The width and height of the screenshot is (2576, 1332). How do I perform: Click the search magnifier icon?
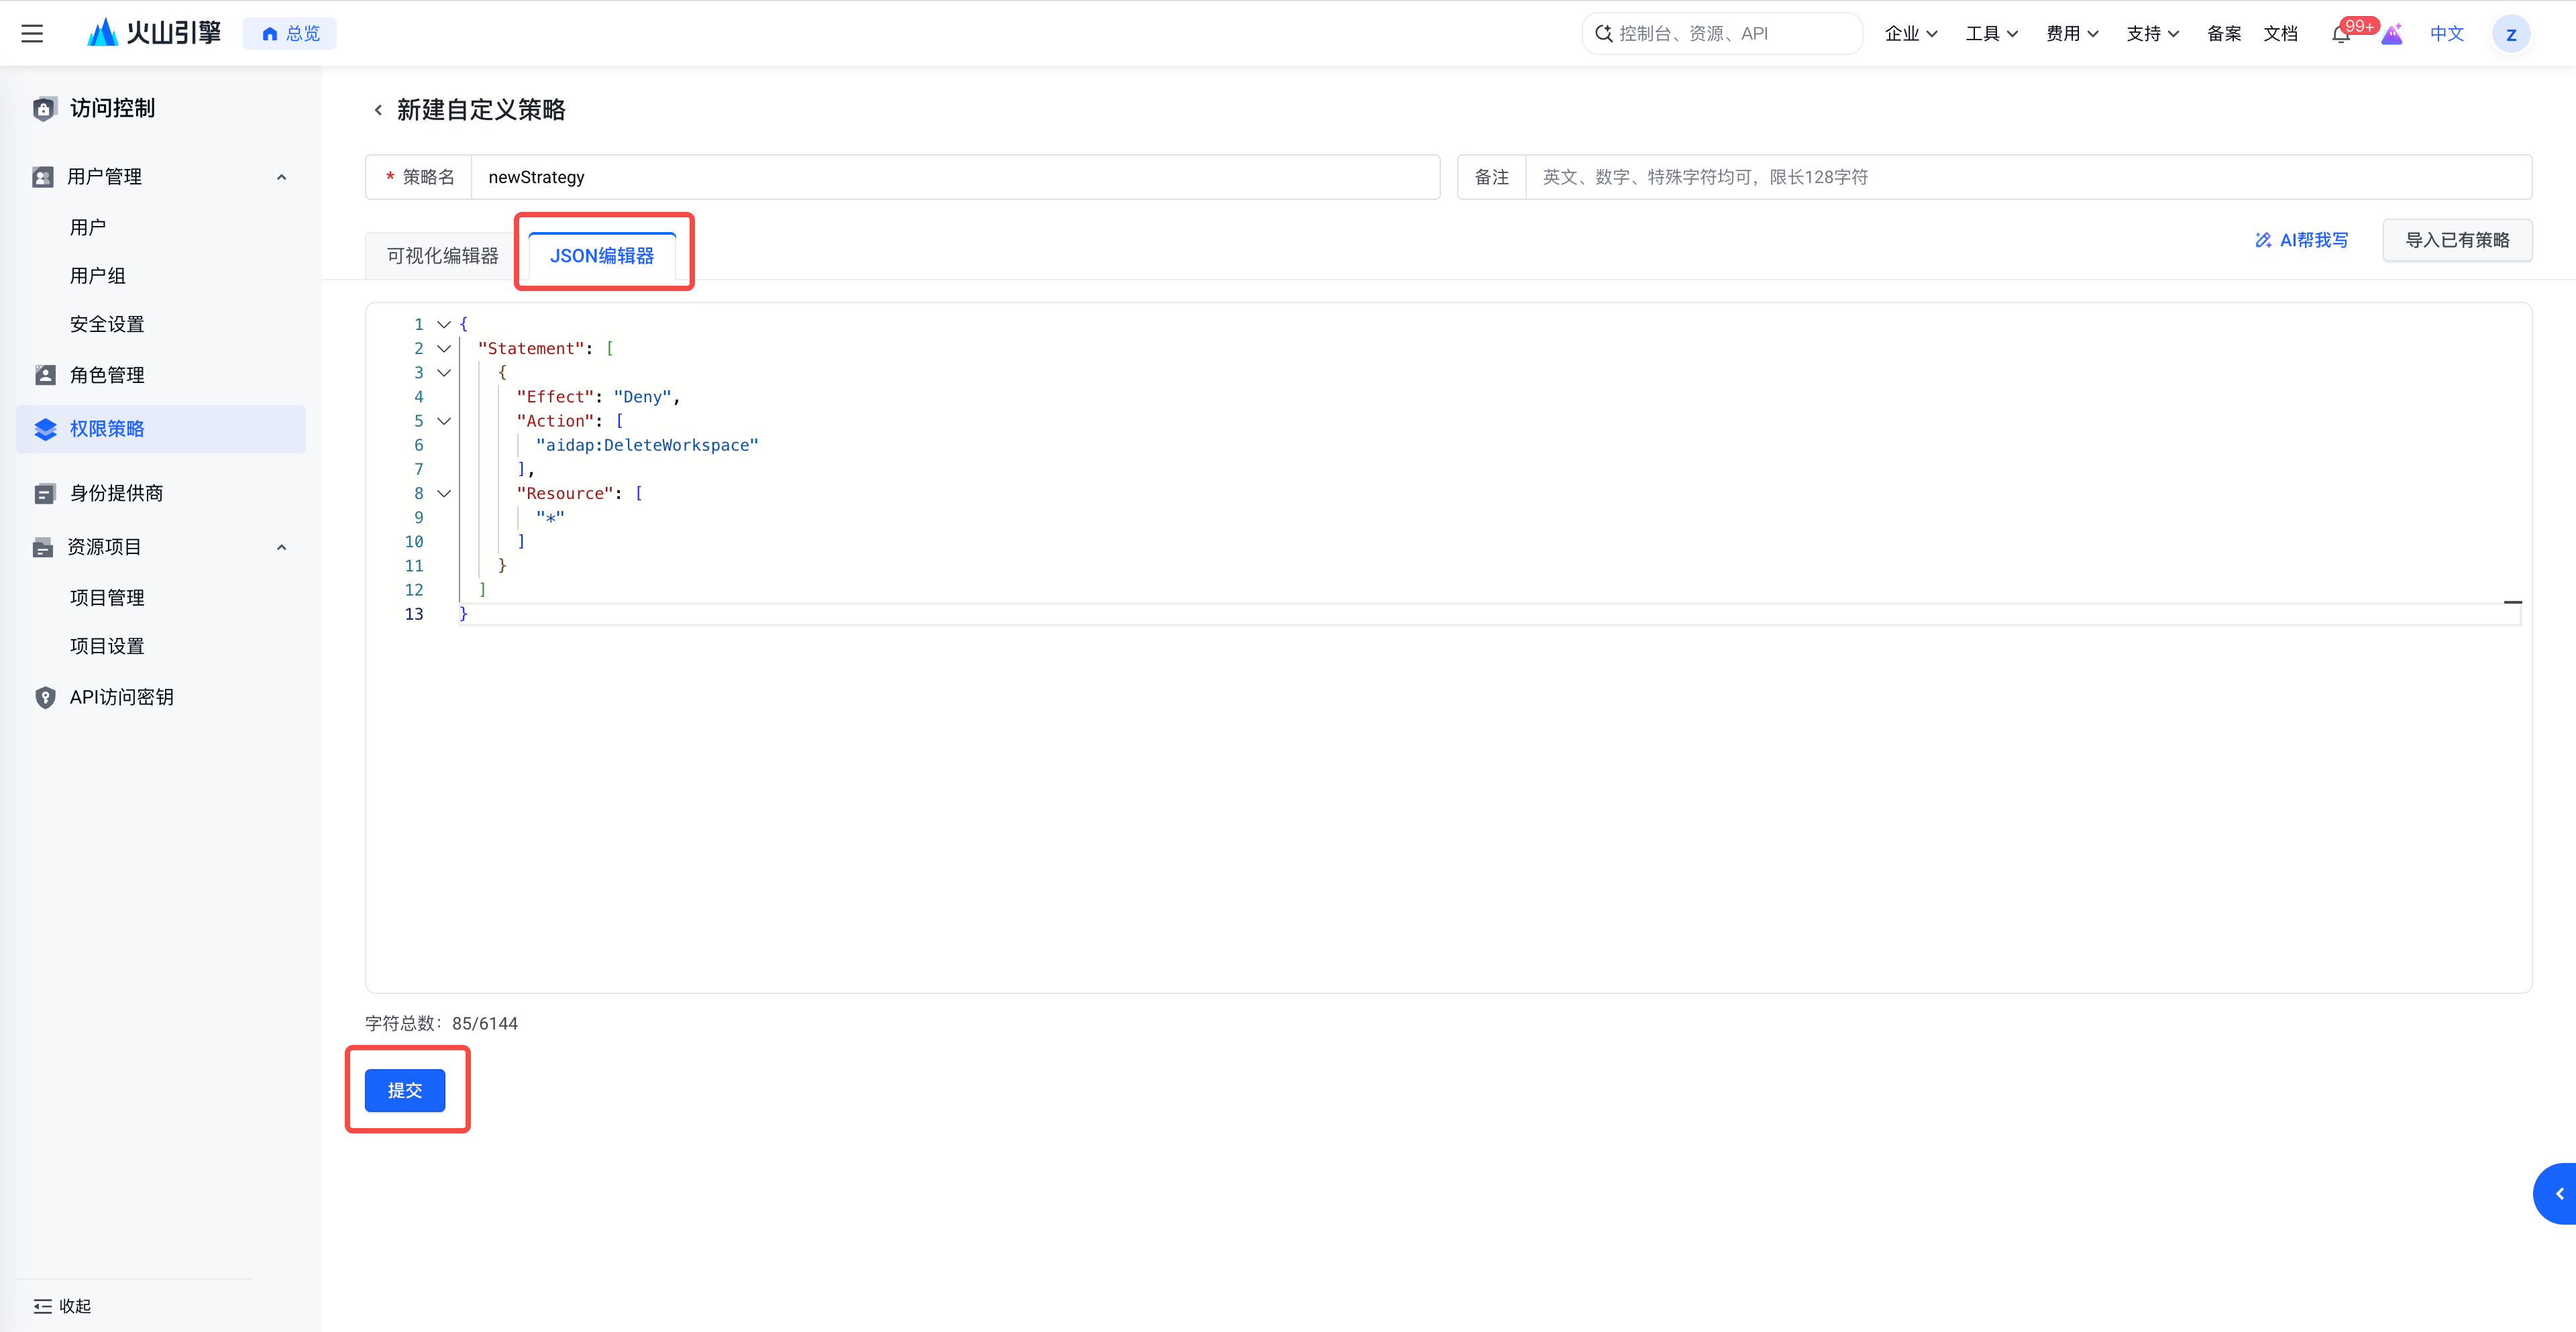point(1603,33)
